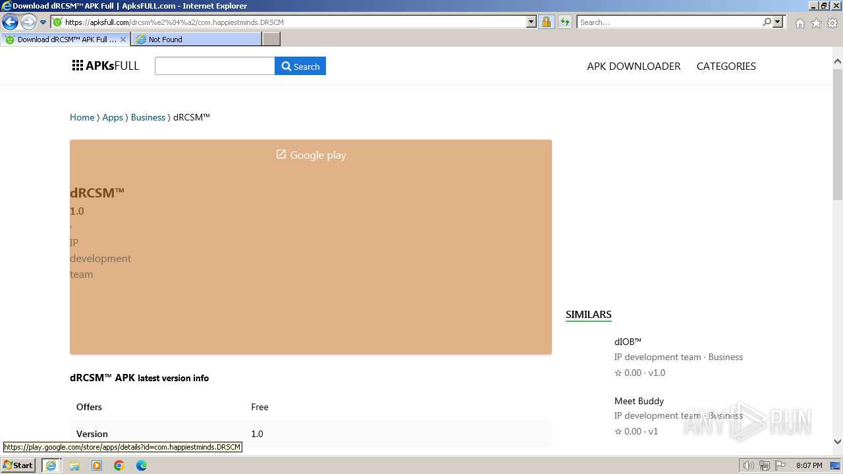Click the IP development team developer text
This screenshot has width=843, height=474.
click(100, 258)
